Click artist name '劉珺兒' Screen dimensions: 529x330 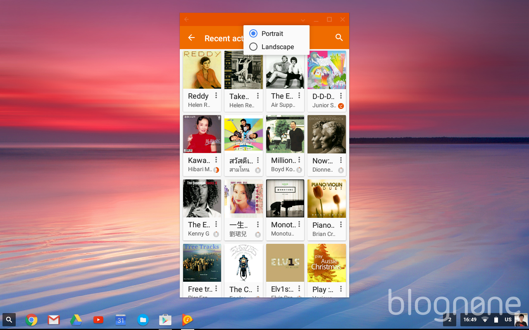tap(238, 234)
